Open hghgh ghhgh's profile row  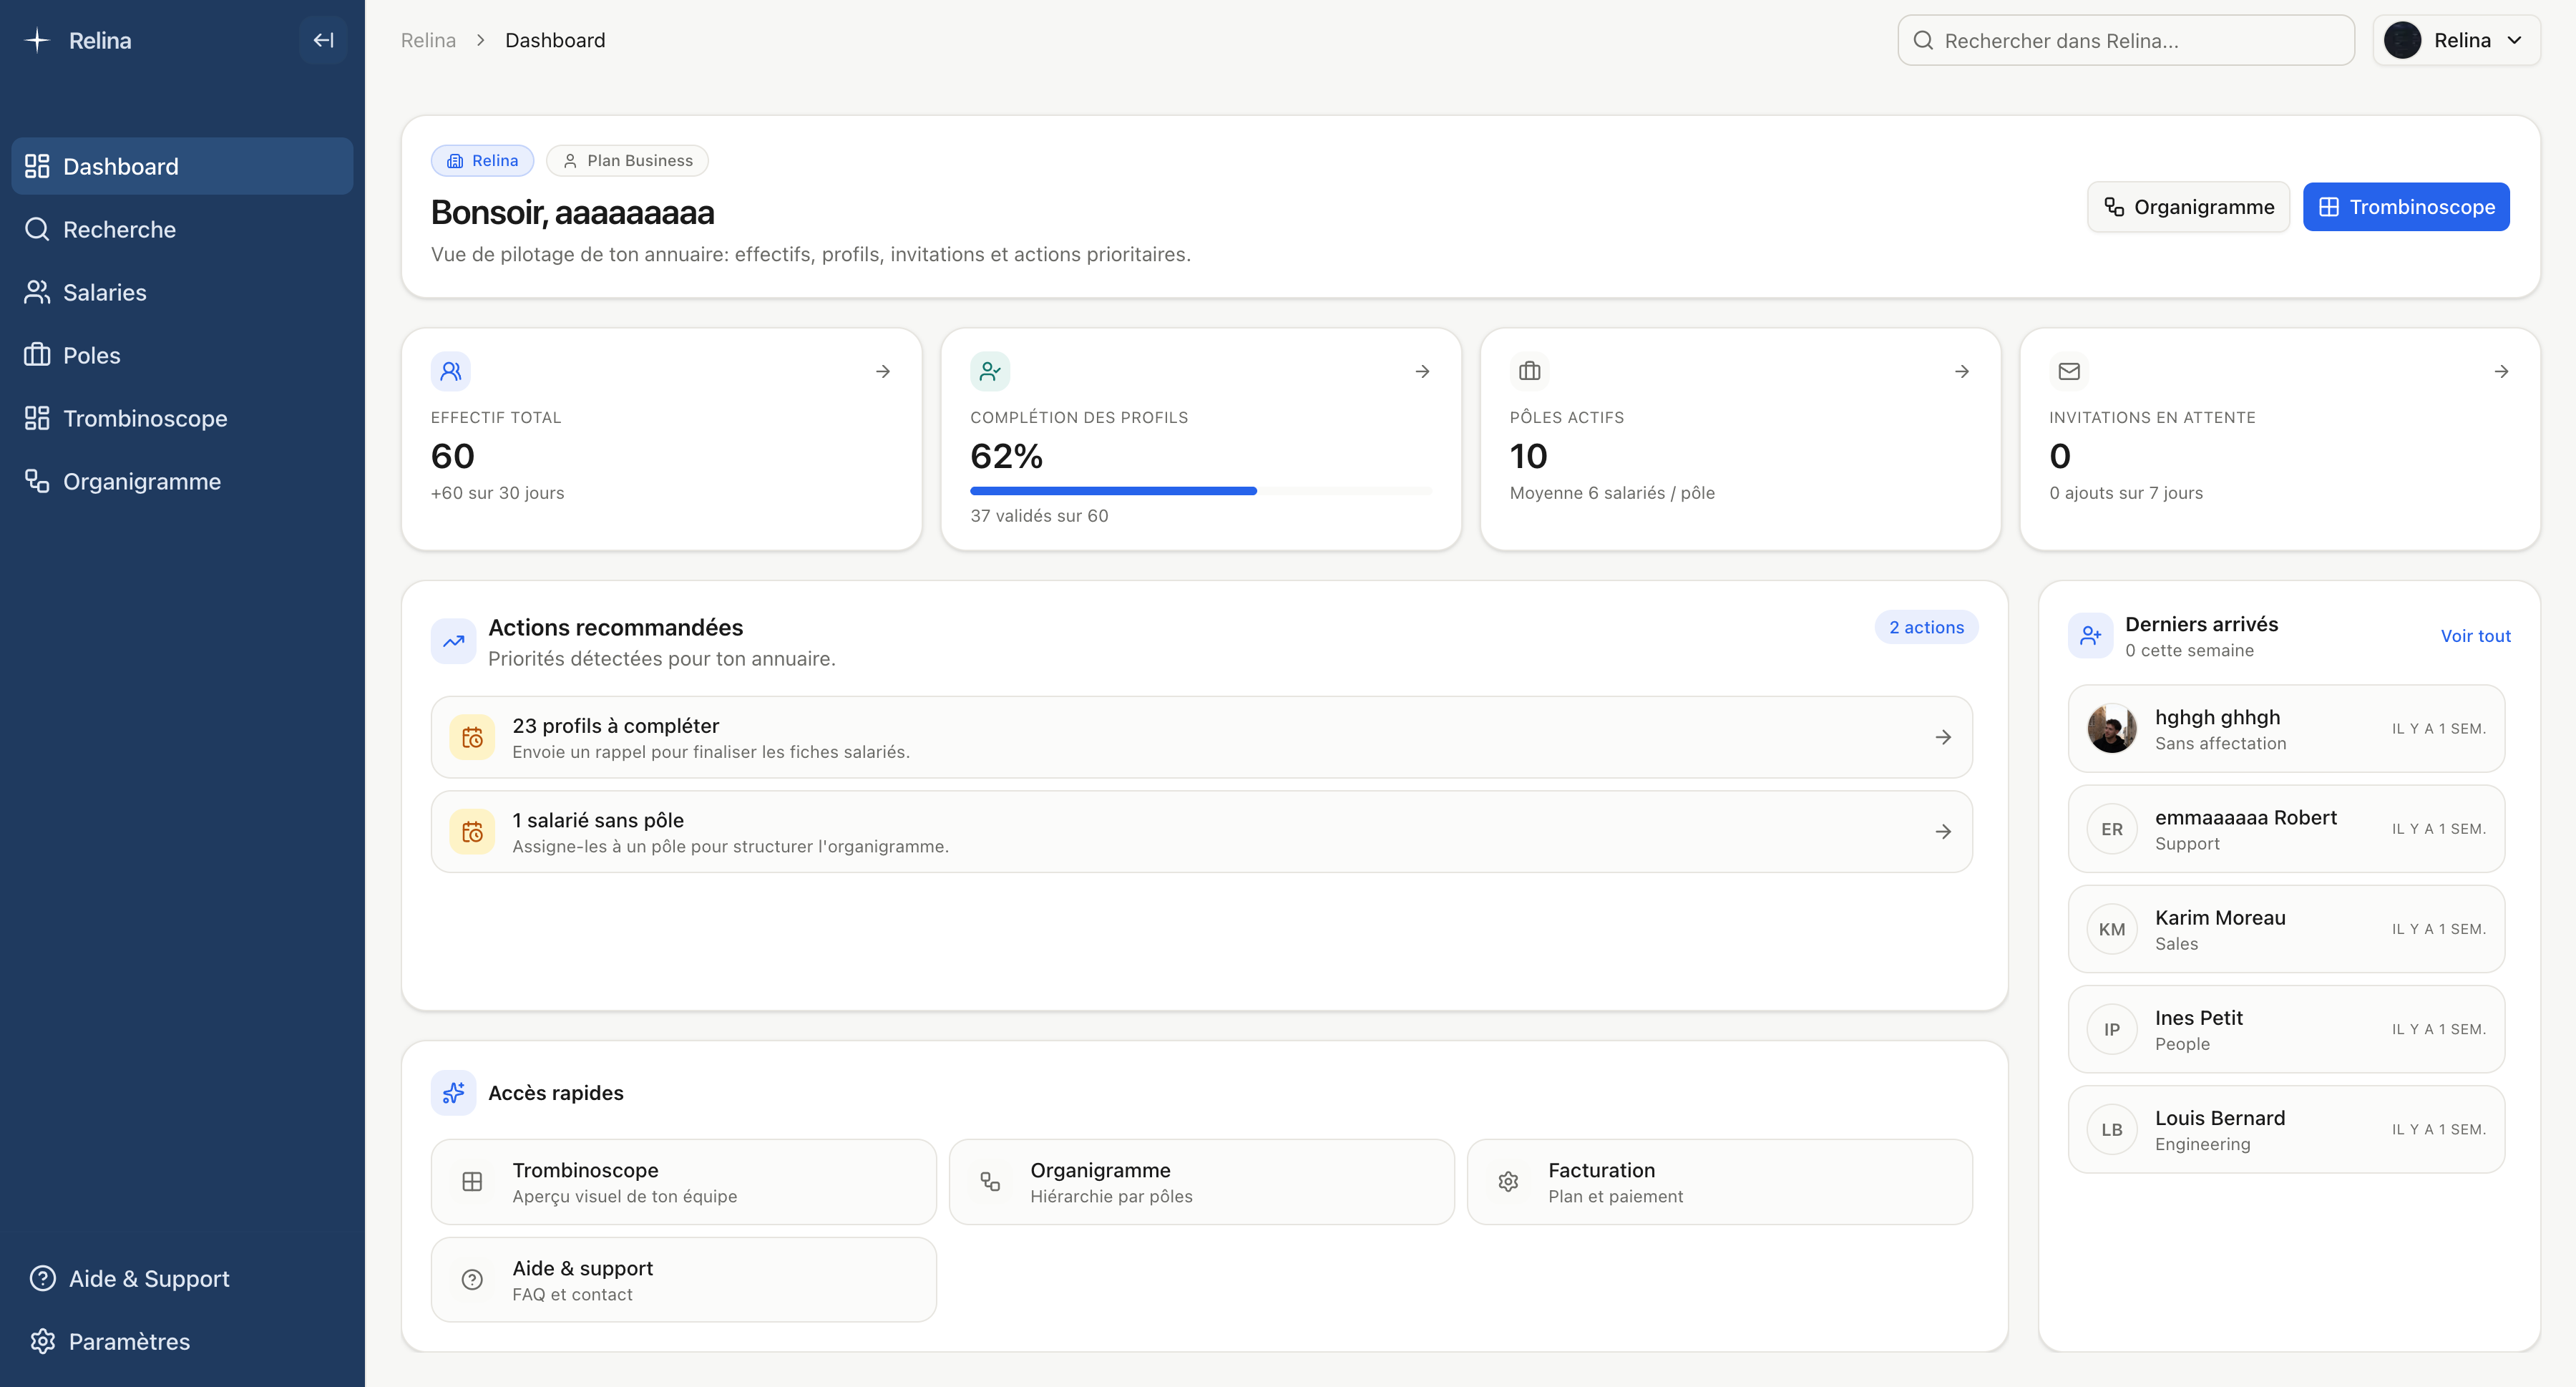[x=2286, y=729]
